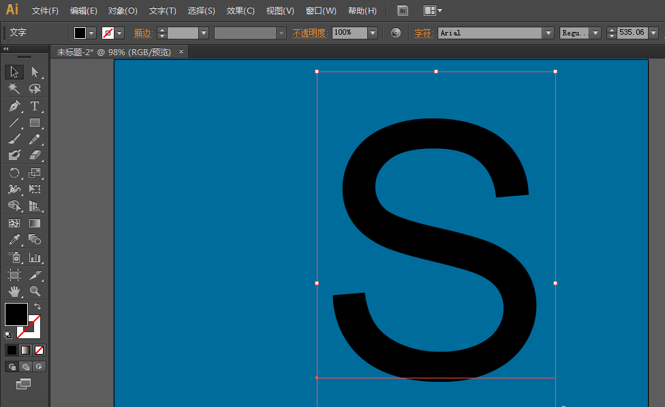This screenshot has height=407, width=665.
Task: Choose the Scale tool
Action: 35,173
